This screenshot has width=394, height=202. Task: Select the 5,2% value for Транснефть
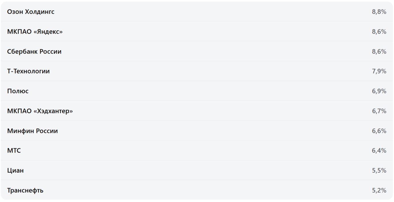[379, 190]
